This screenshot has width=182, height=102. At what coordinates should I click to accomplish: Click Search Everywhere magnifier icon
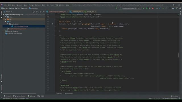(x=180, y=8)
